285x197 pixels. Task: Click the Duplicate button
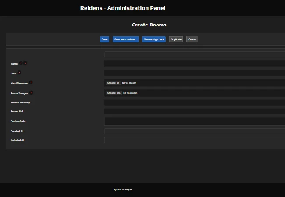click(x=176, y=39)
